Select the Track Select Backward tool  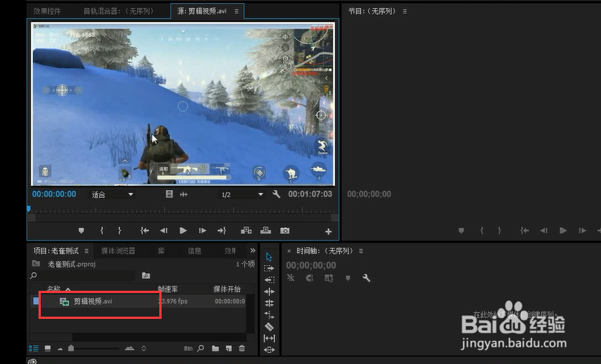[x=269, y=280]
